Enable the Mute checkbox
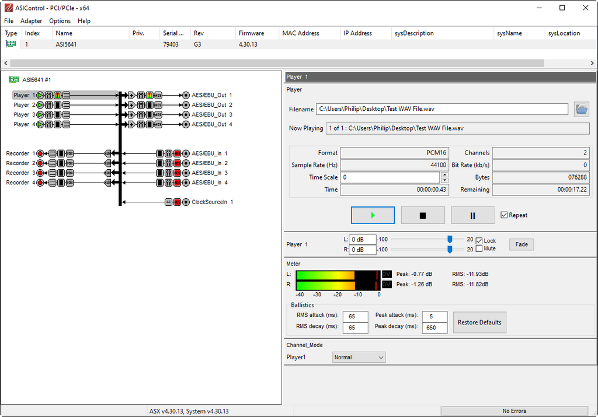Viewport: 598px width, 417px height. (x=479, y=249)
